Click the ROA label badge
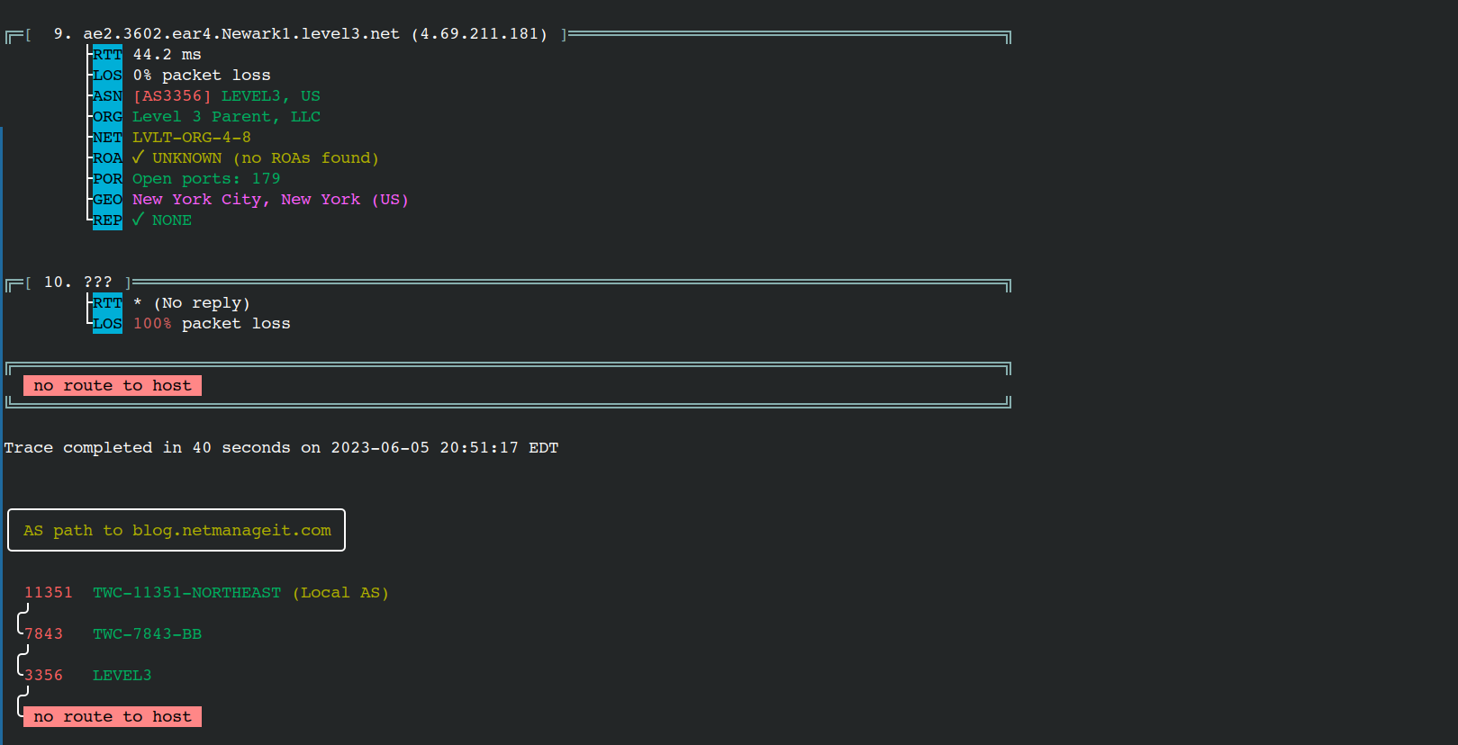Viewport: 1458px width, 745px height. (x=107, y=158)
